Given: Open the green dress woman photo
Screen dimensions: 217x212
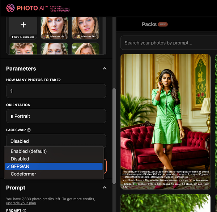Looking at the screenshot, I should (166, 122).
